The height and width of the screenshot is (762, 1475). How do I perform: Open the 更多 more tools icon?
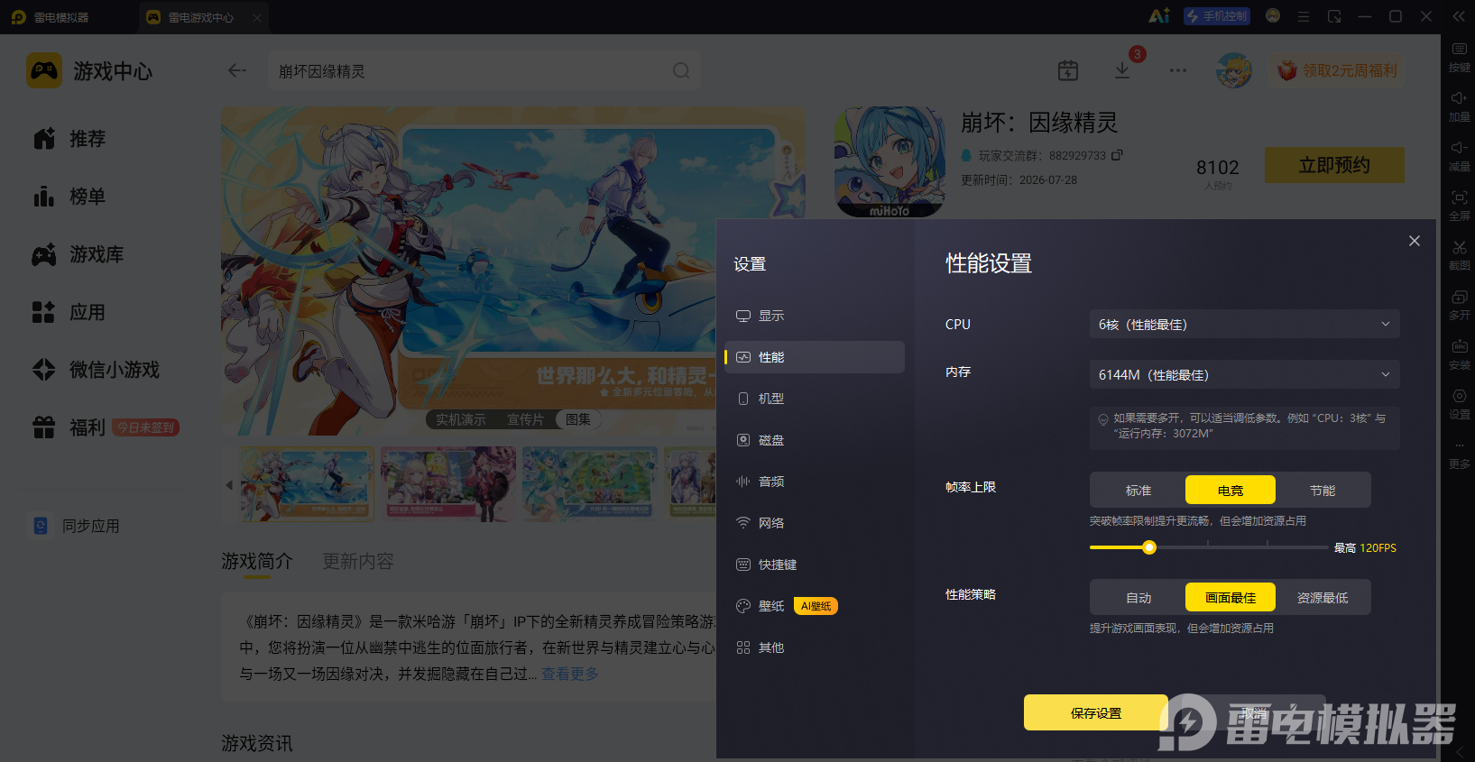(x=1459, y=445)
